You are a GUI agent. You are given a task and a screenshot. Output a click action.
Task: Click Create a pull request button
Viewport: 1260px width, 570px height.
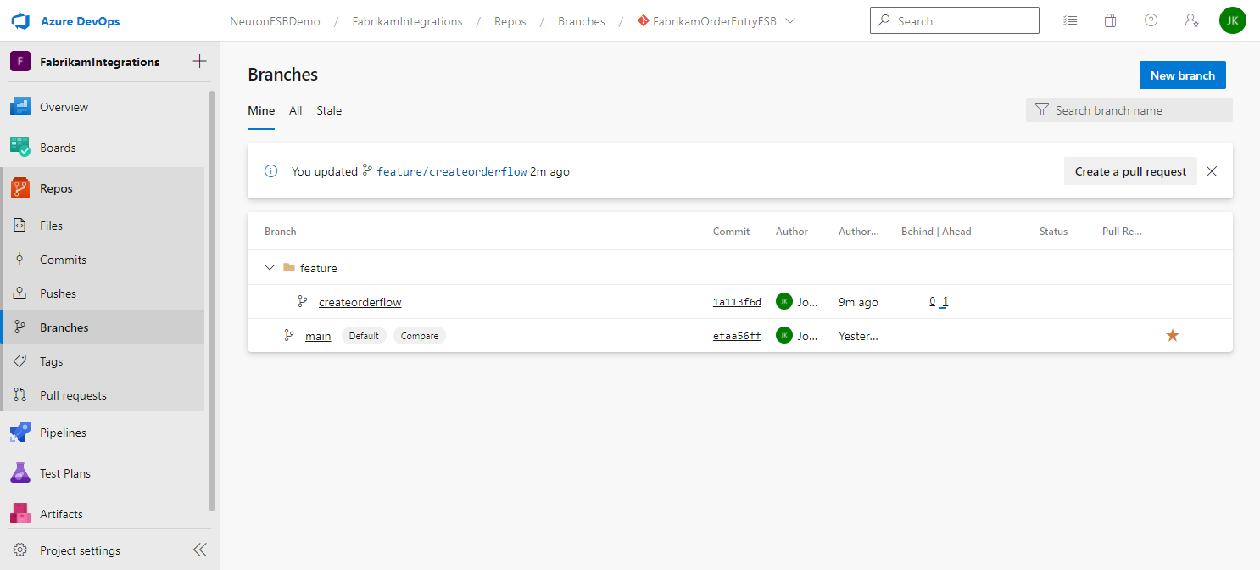pyautogui.click(x=1130, y=171)
